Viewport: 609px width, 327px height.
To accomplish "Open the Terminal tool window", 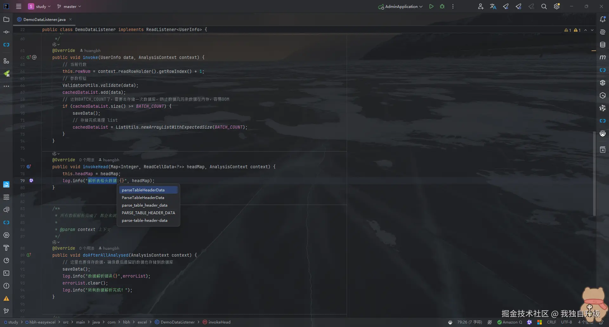I will coord(6,273).
